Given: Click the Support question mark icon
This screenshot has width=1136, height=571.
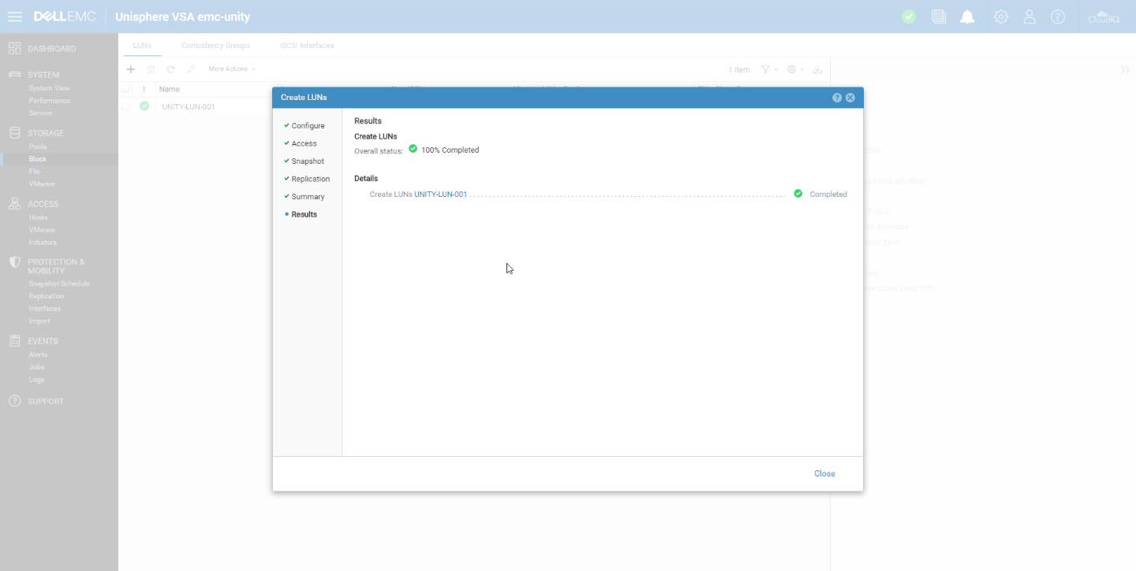Looking at the screenshot, I should (14, 401).
